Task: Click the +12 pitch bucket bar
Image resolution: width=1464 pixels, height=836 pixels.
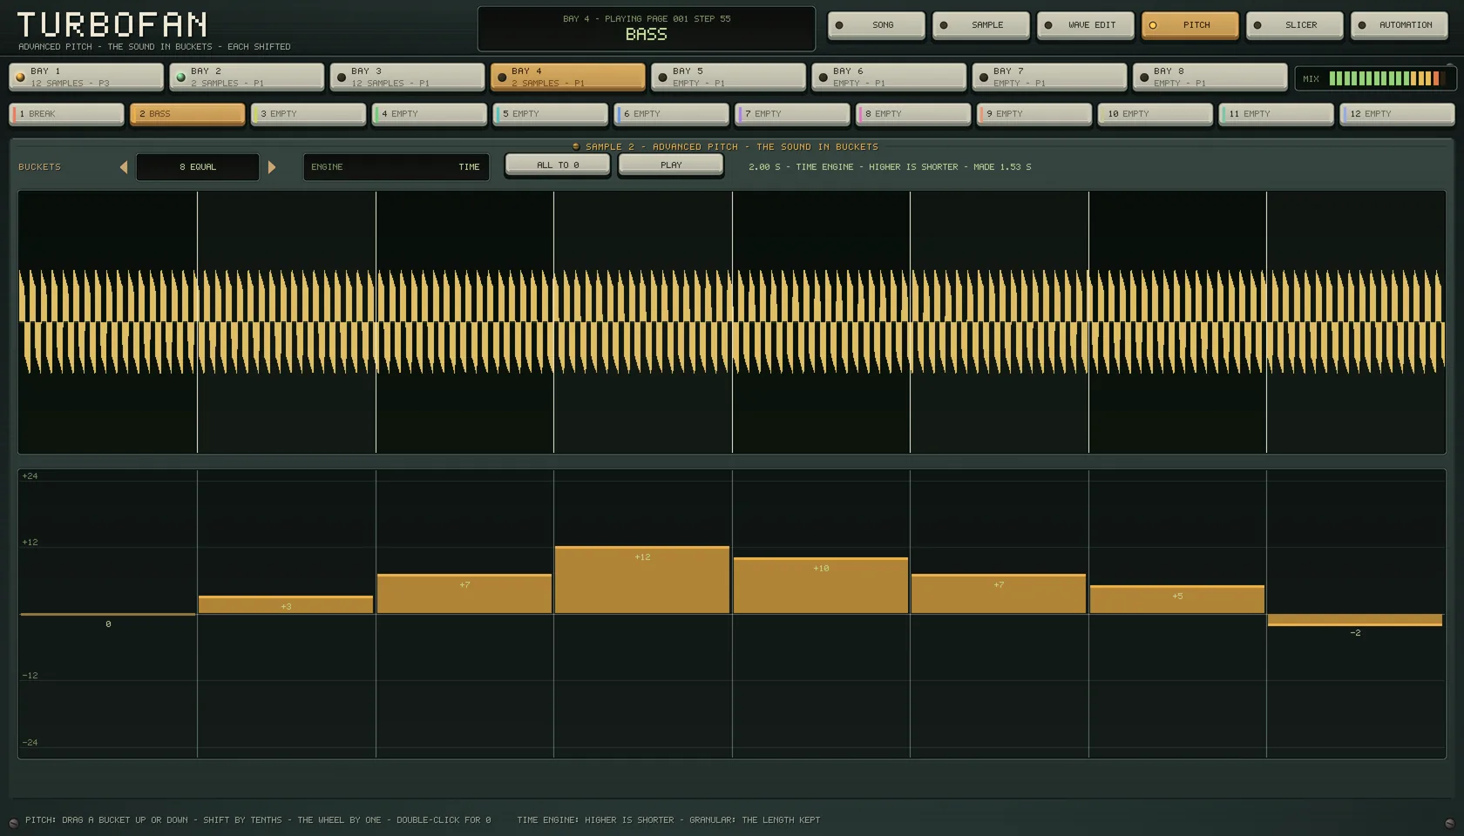Action: point(642,580)
